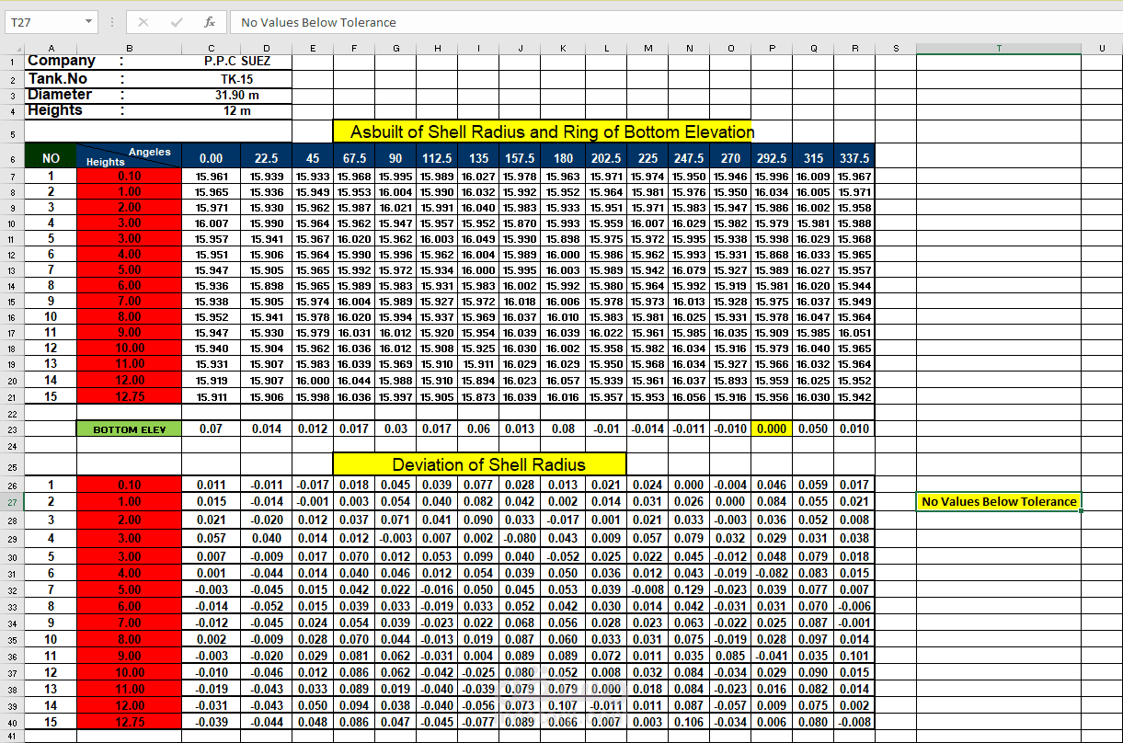Screen dimensions: 1123x743
Task: Select row 23 header
Action: point(12,429)
